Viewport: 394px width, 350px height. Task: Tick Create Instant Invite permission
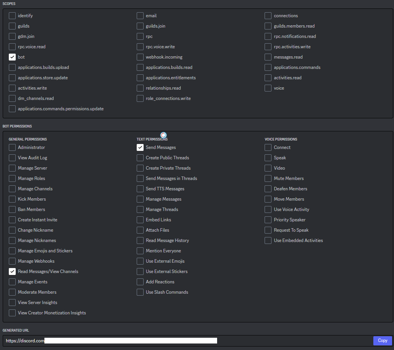[12, 219]
